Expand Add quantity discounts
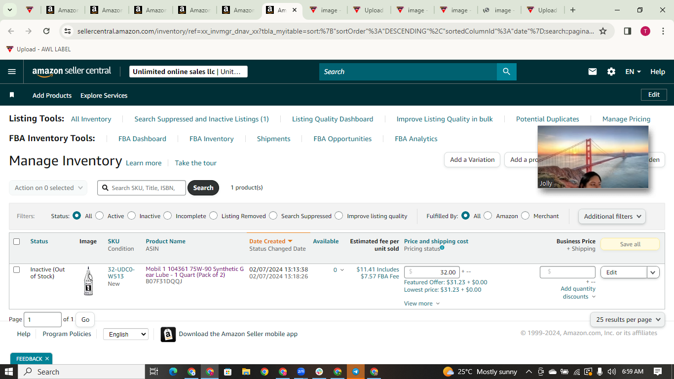Image resolution: width=674 pixels, height=379 pixels. click(578, 293)
